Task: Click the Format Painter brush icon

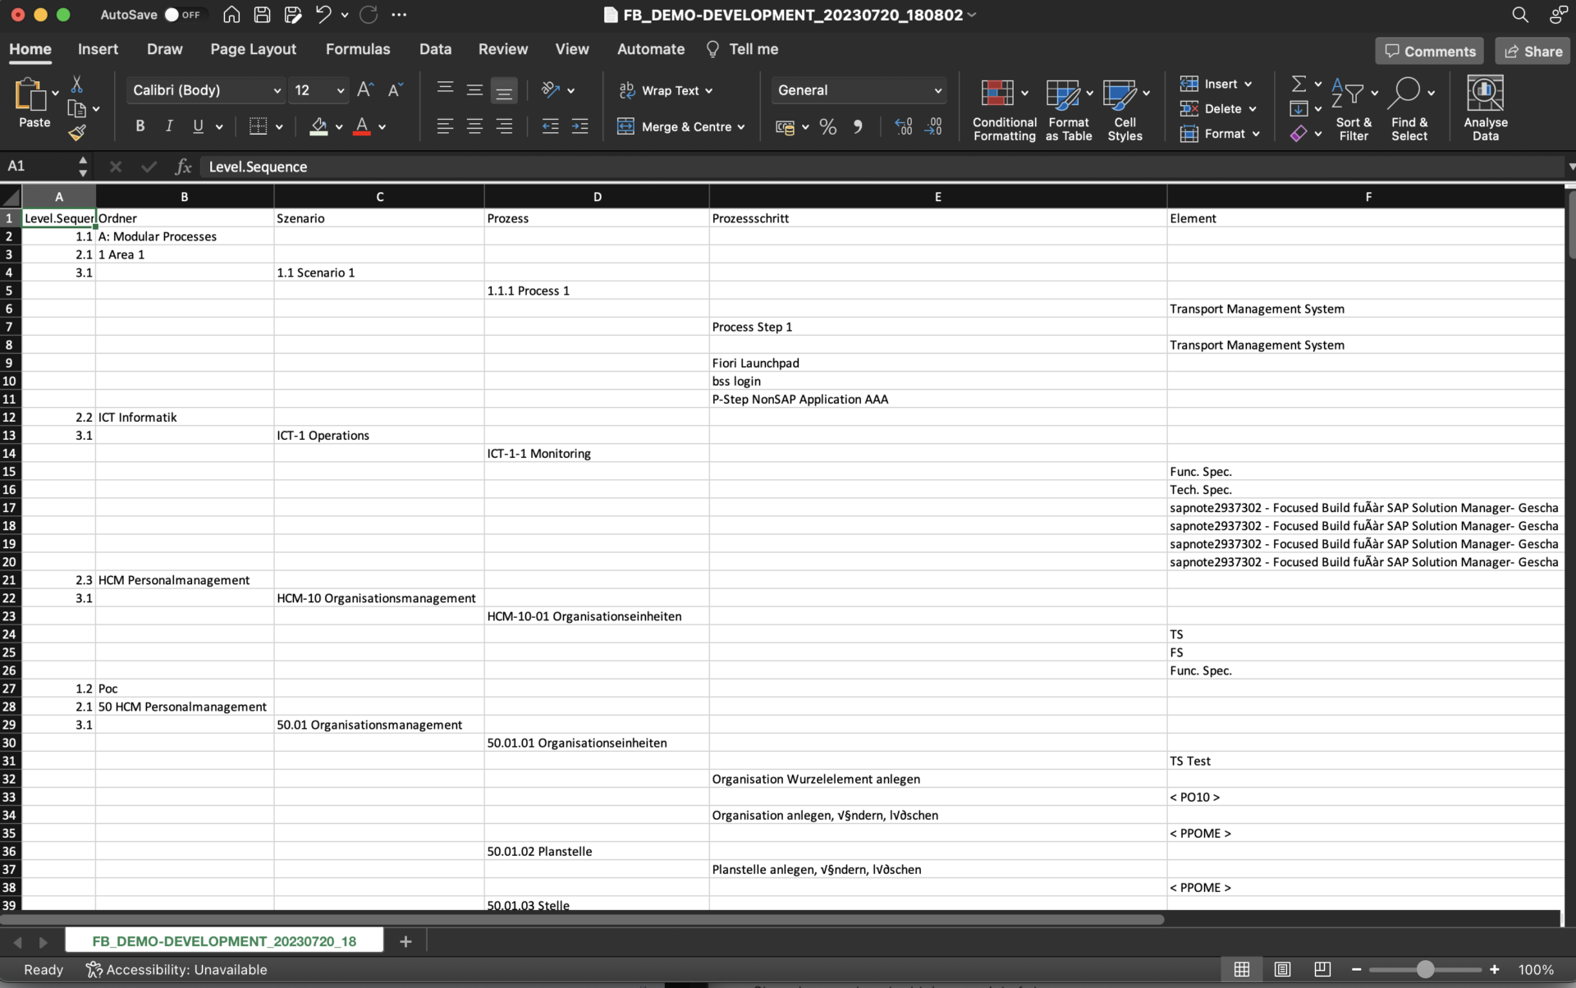Action: pyautogui.click(x=77, y=133)
